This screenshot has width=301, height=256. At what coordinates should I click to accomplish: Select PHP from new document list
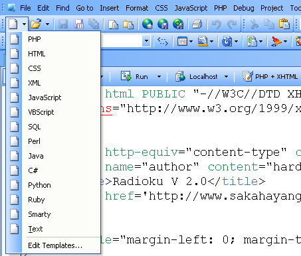click(x=53, y=39)
